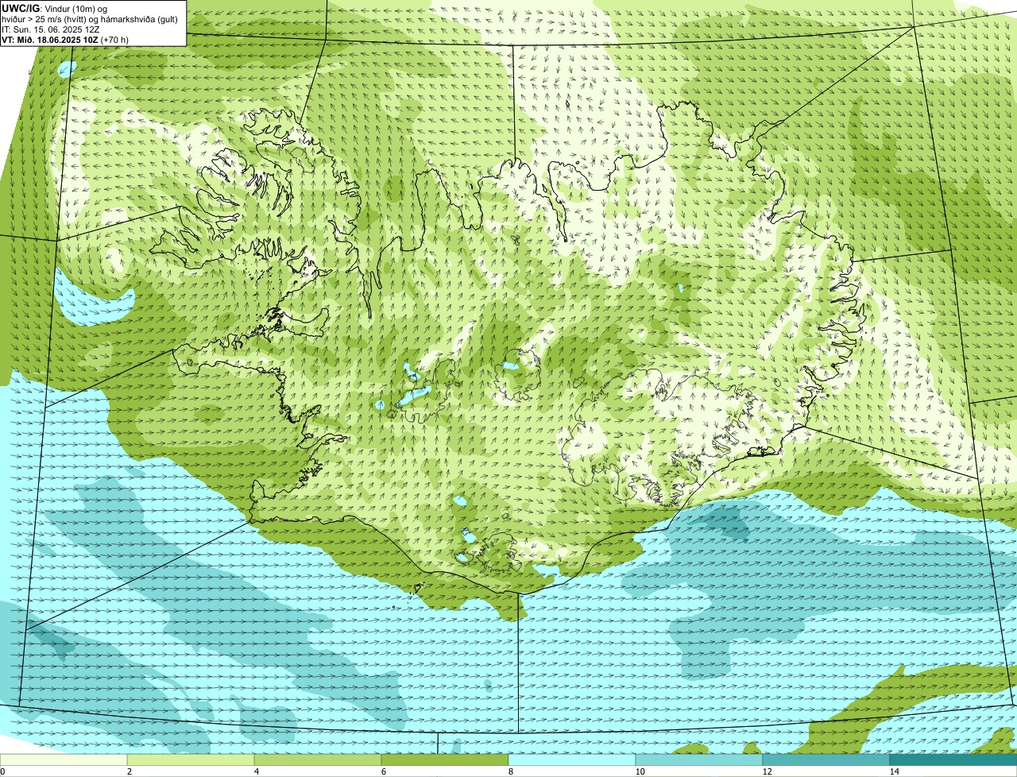Select the 12–14 m/s teal scale swatch

point(826,760)
